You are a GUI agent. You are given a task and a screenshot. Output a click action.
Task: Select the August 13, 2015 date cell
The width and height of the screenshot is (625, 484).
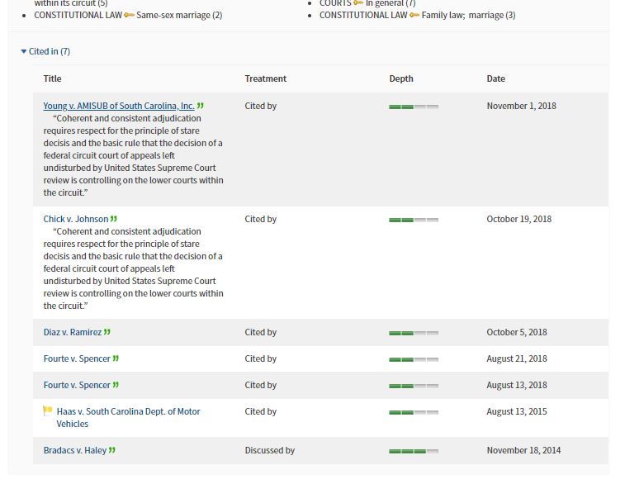pos(517,411)
